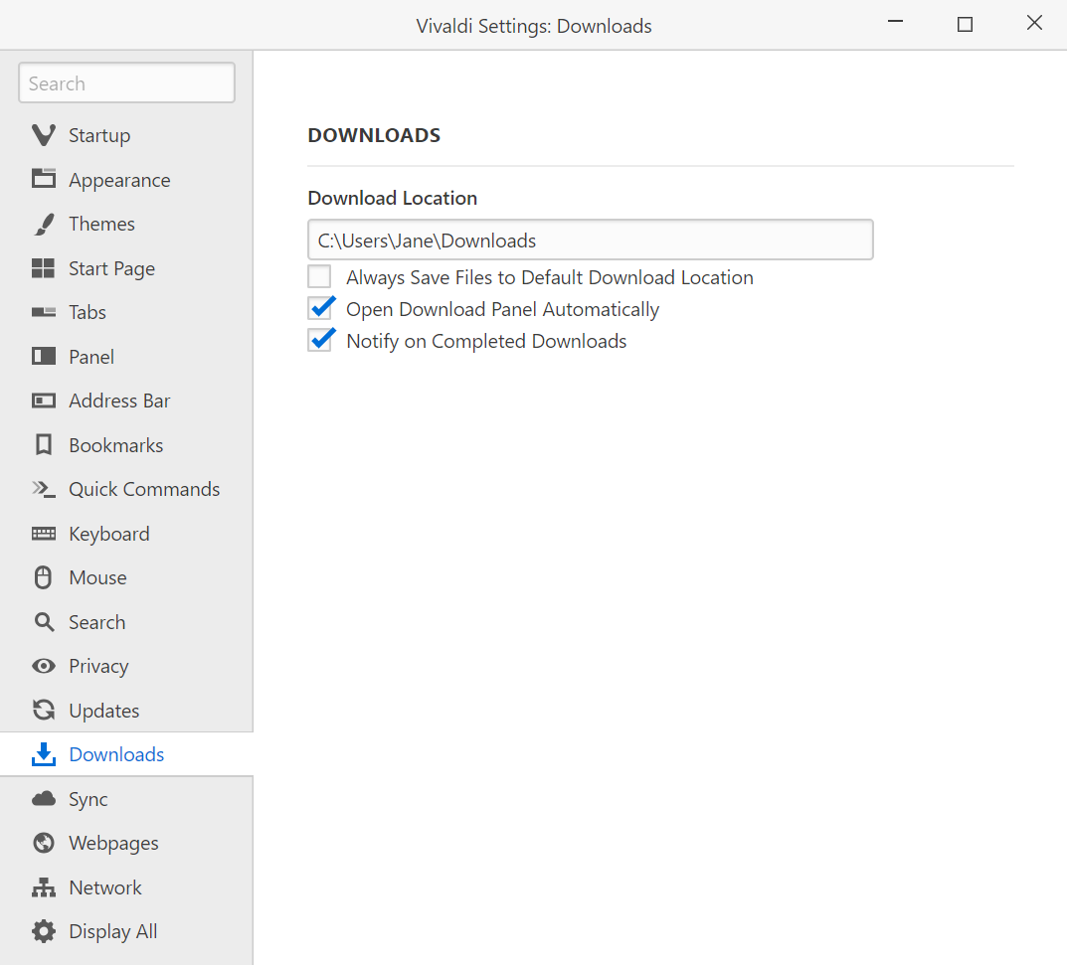Click the Start Page grid icon
The height and width of the screenshot is (965, 1067).
point(44,268)
